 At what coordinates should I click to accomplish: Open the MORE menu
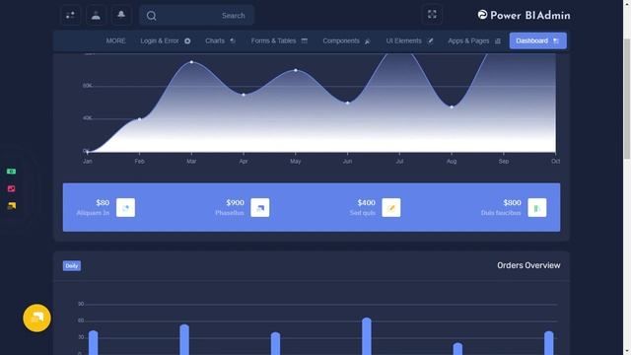[116, 40]
